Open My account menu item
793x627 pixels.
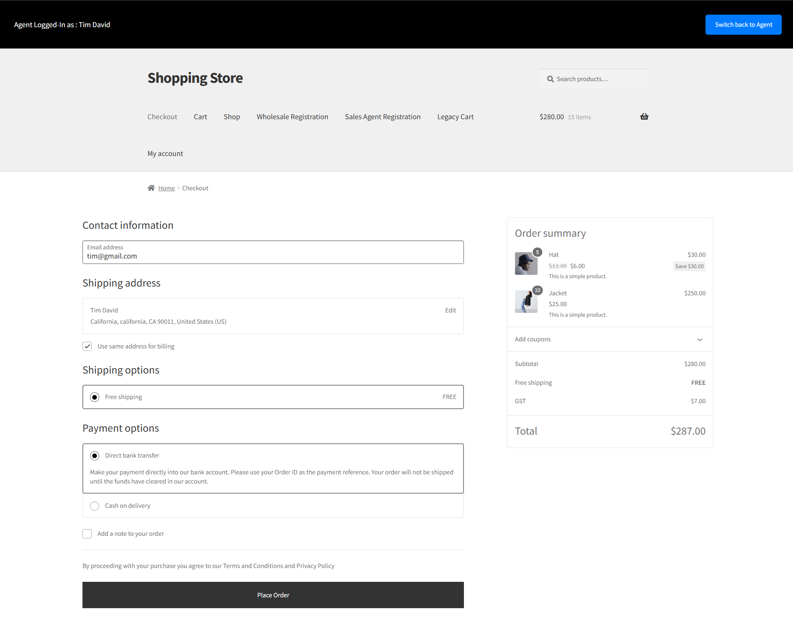click(165, 154)
